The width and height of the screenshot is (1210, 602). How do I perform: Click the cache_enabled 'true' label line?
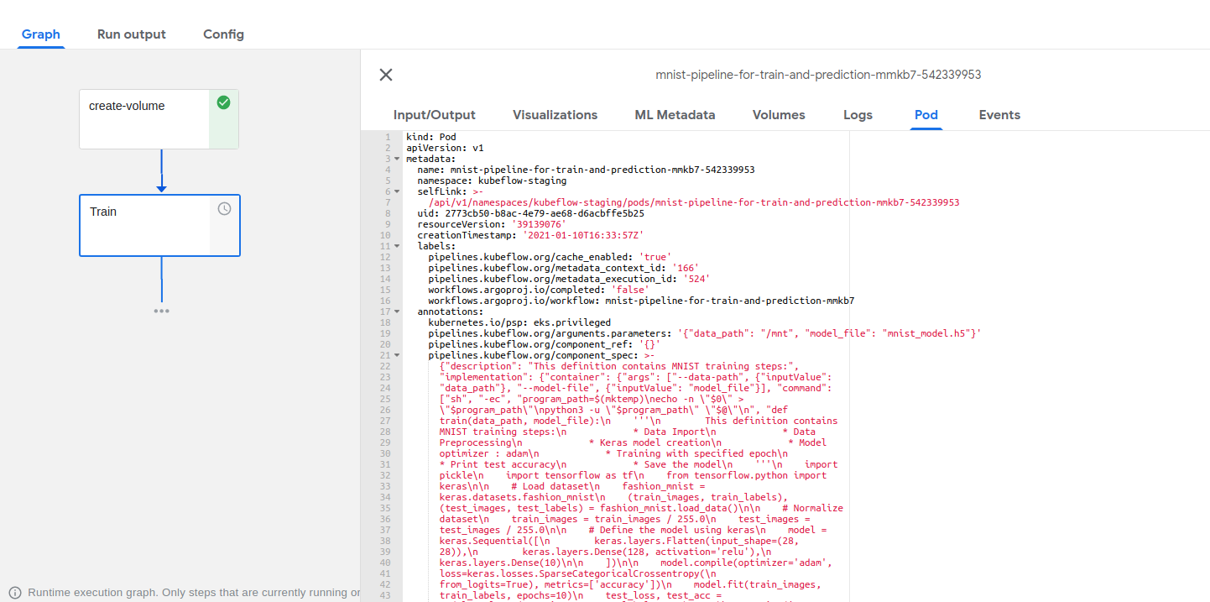pos(549,257)
